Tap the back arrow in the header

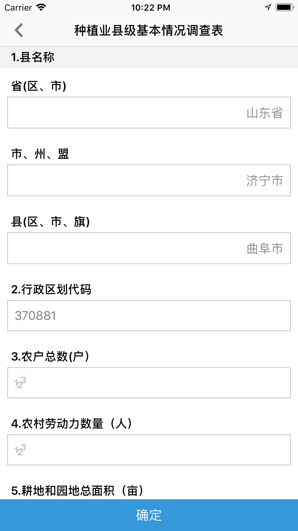pos(19,30)
